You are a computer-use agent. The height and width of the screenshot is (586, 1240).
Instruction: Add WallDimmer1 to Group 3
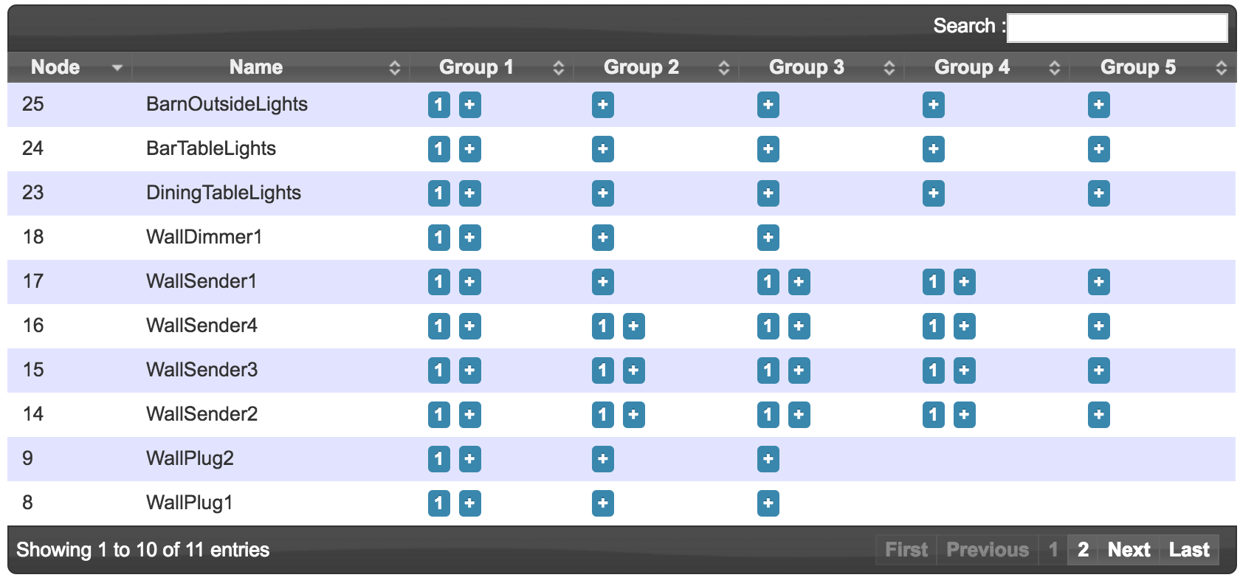pyautogui.click(x=768, y=238)
